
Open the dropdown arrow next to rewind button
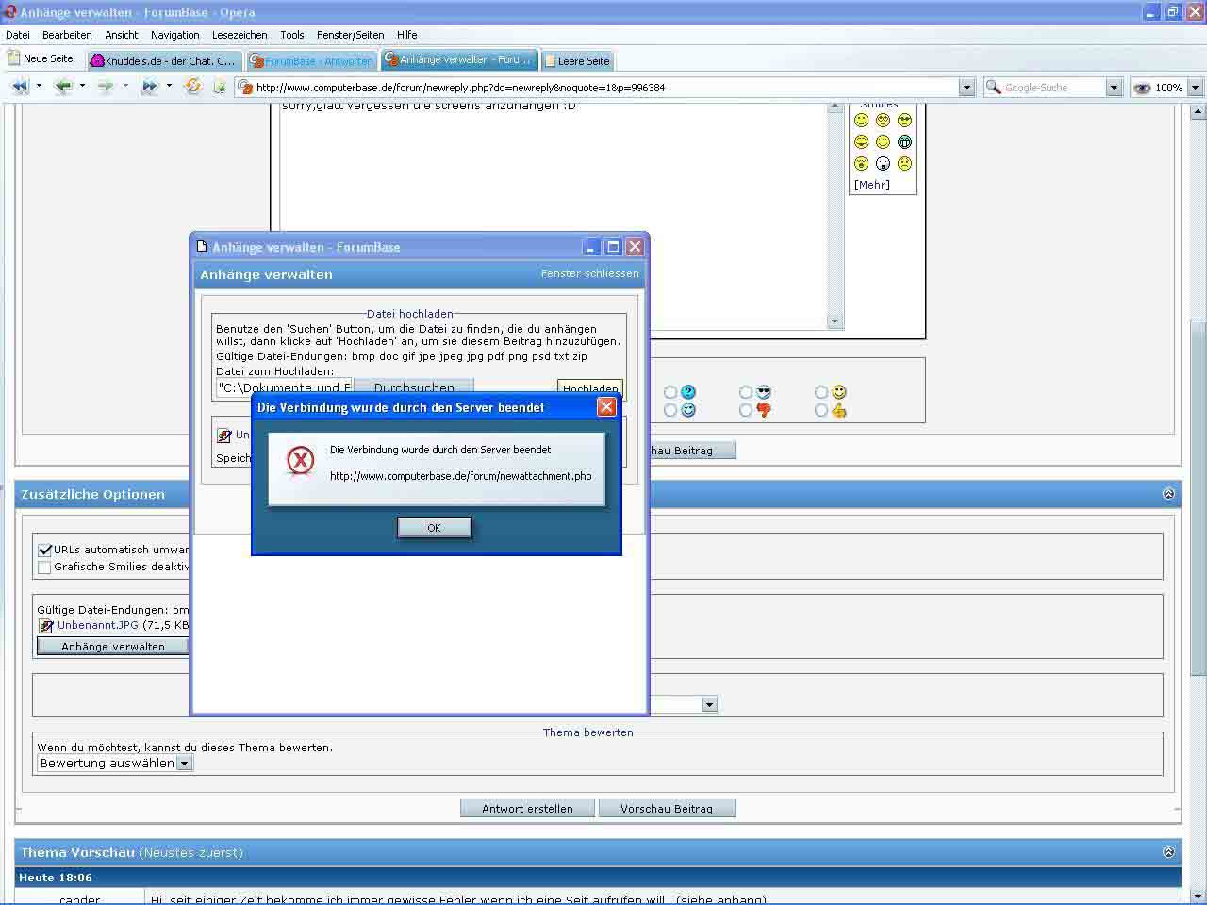[x=39, y=87]
